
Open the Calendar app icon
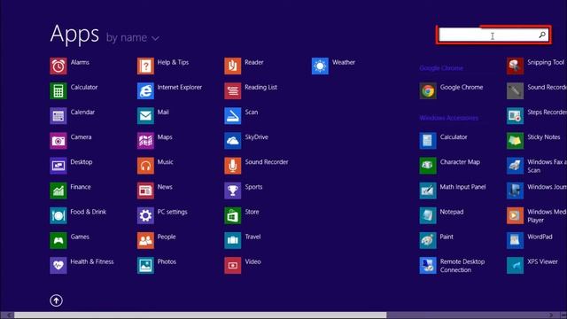click(58, 116)
